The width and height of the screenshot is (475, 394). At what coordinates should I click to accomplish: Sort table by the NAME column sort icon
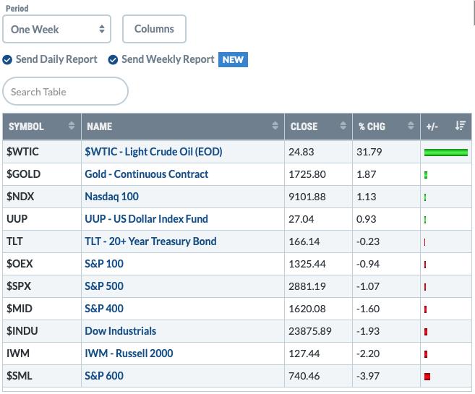pyautogui.click(x=275, y=125)
